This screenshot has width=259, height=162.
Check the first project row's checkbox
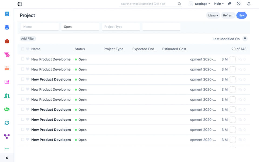click(23, 59)
